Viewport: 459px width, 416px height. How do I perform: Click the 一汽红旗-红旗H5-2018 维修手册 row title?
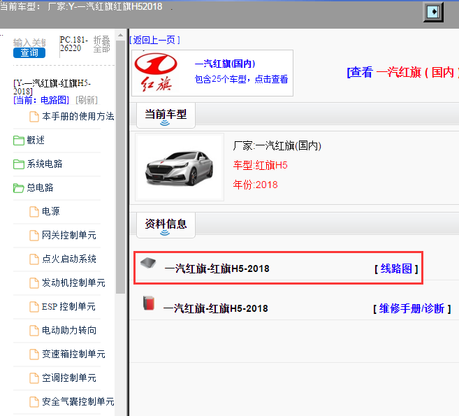click(216, 308)
